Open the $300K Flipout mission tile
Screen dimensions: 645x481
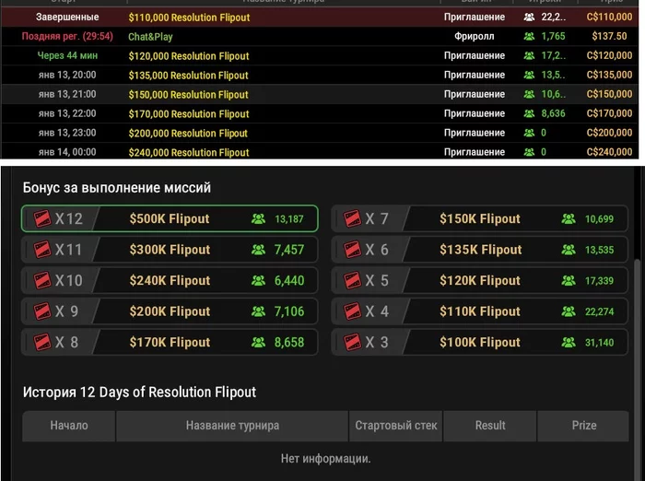[x=170, y=250]
